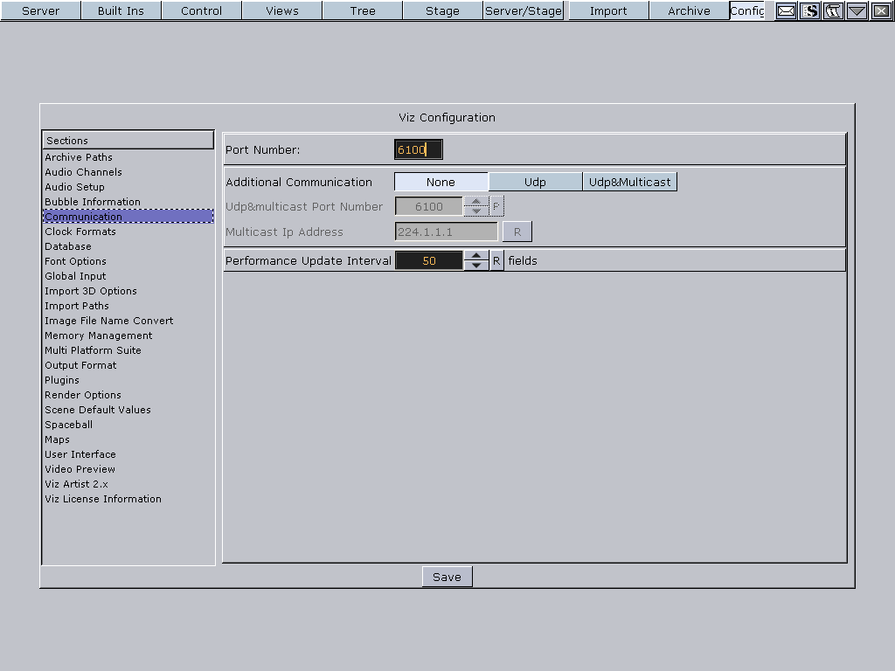Click the Port Number input field

point(418,149)
